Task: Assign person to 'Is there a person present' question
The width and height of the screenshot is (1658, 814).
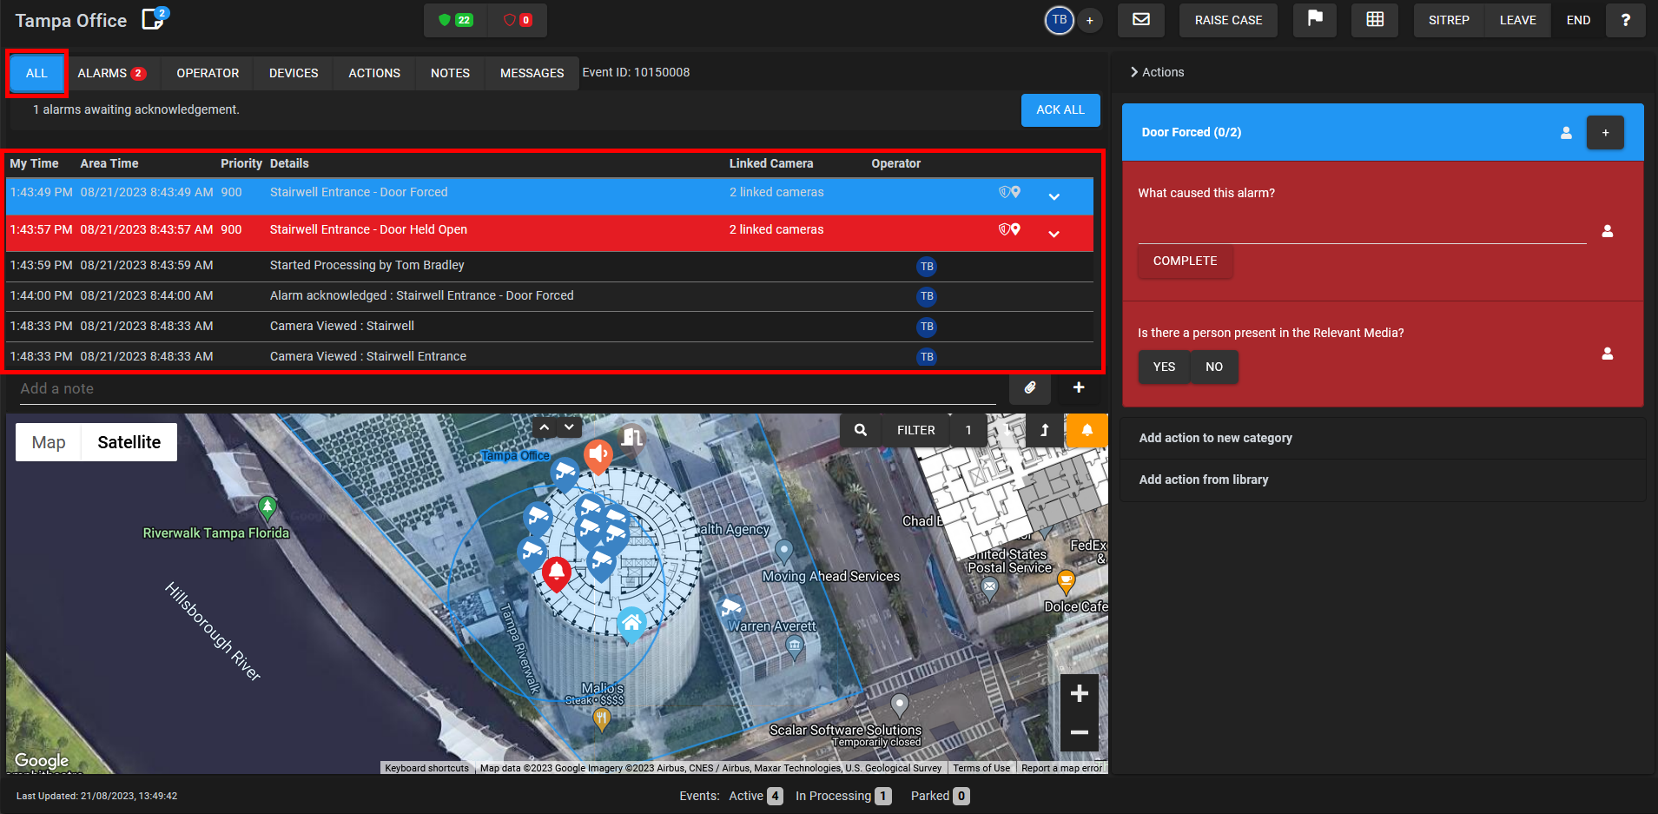Action: pos(1608,354)
